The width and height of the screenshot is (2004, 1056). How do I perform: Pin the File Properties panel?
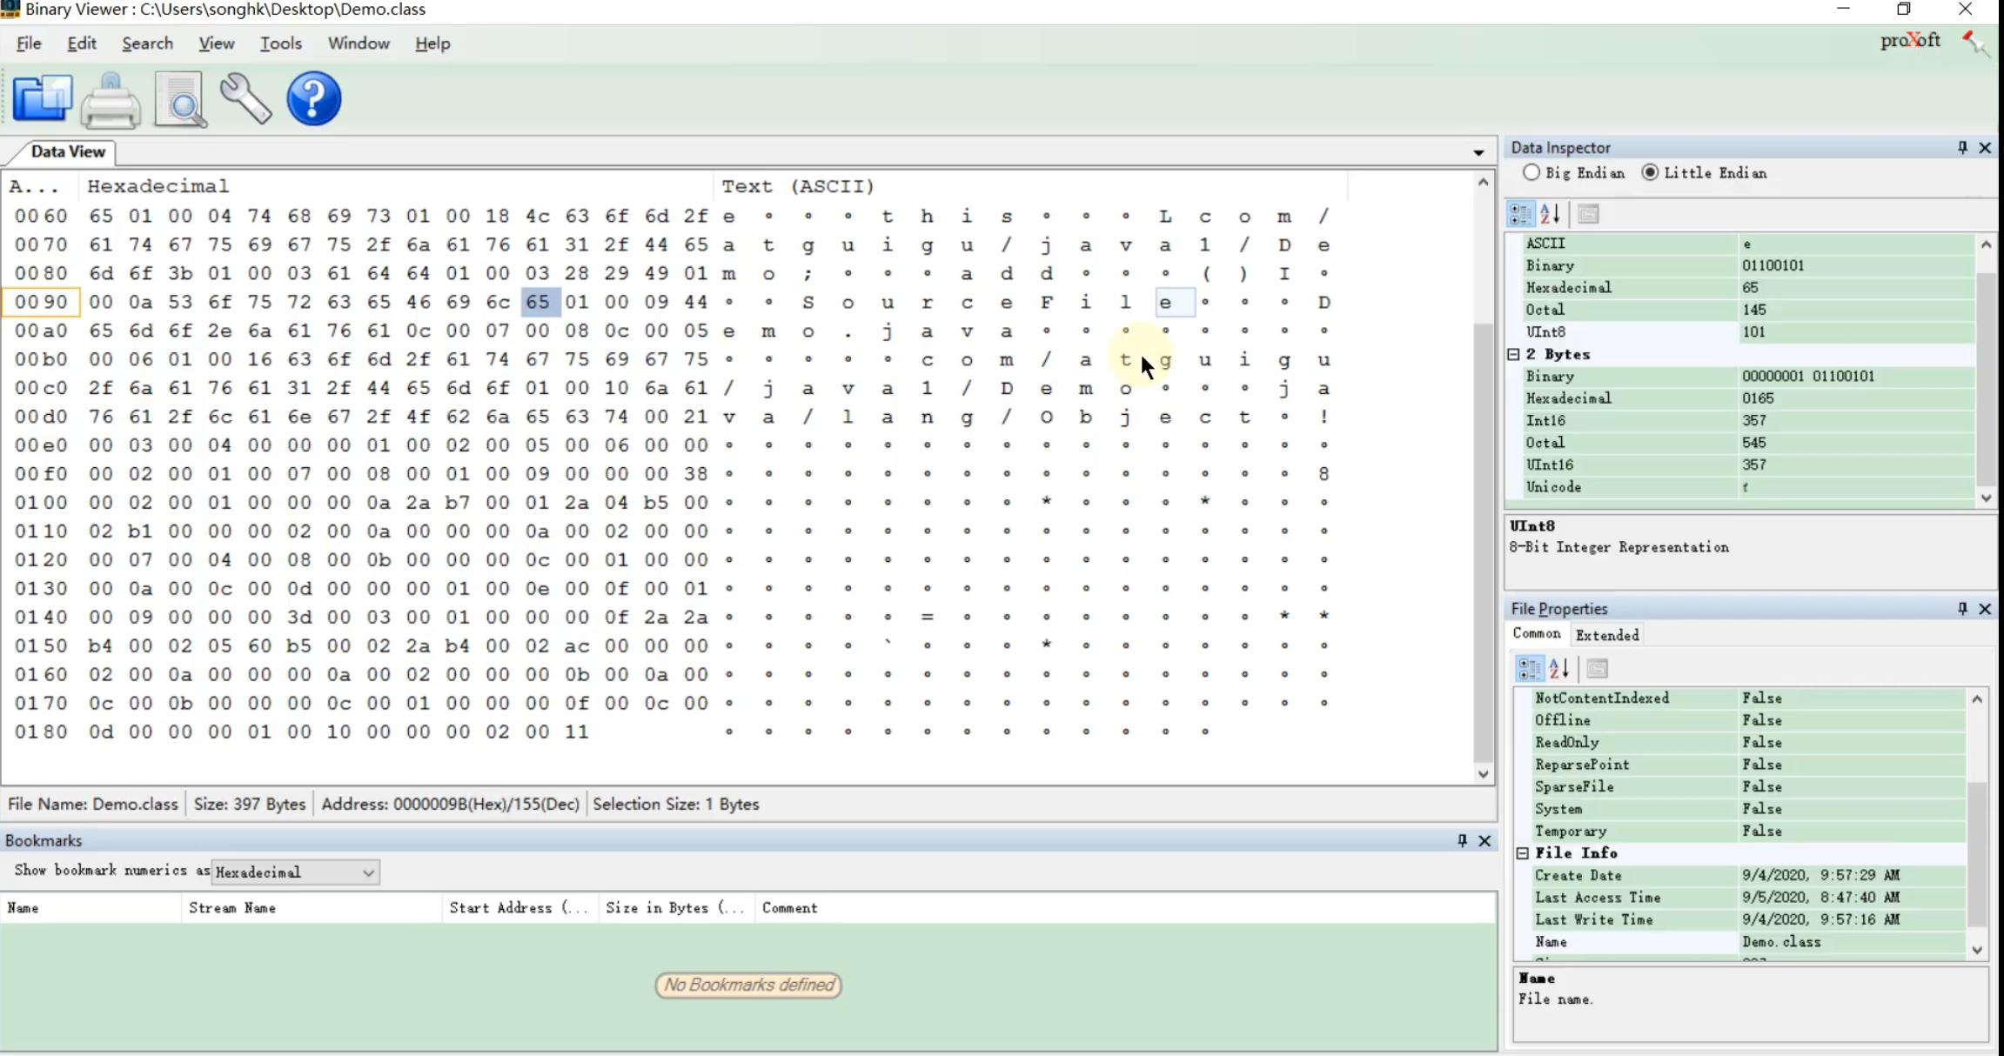coord(1962,608)
